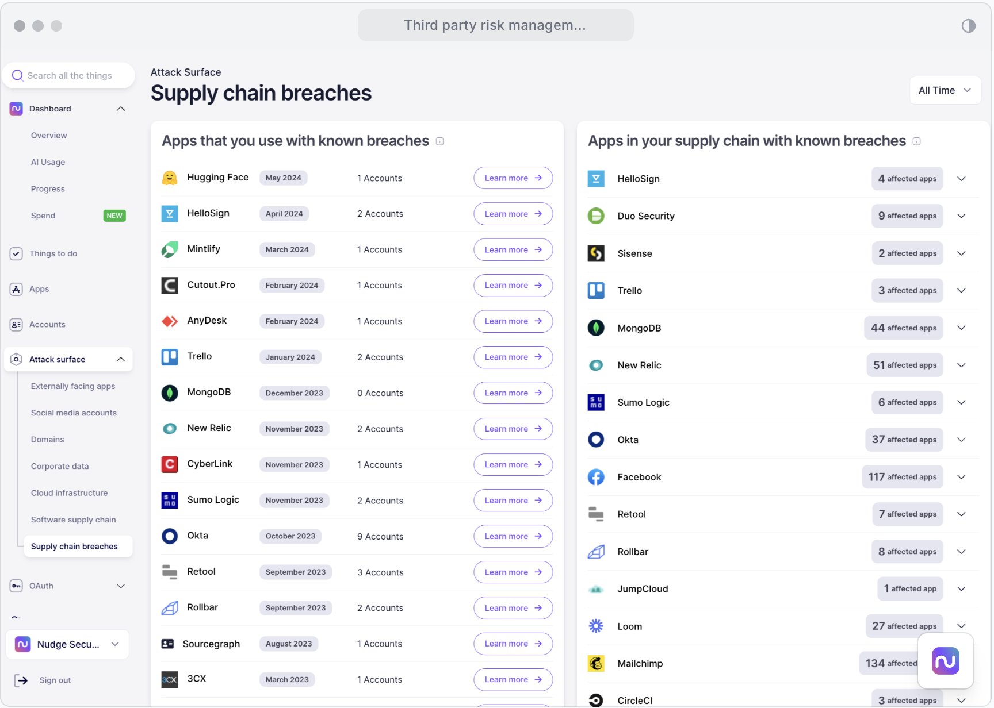Click the Mailchimp monkey logo
Screen dimensions: 994x708
coord(596,663)
